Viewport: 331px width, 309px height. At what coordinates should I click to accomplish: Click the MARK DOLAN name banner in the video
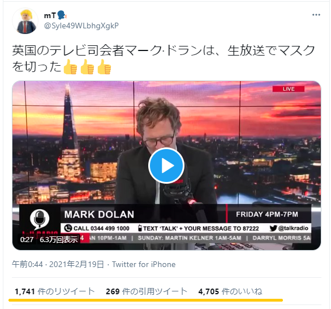(99, 214)
